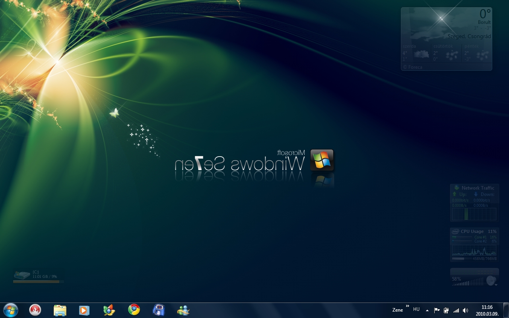Click the CPU Usage 11% header
This screenshot has width=509, height=318.
478,231
